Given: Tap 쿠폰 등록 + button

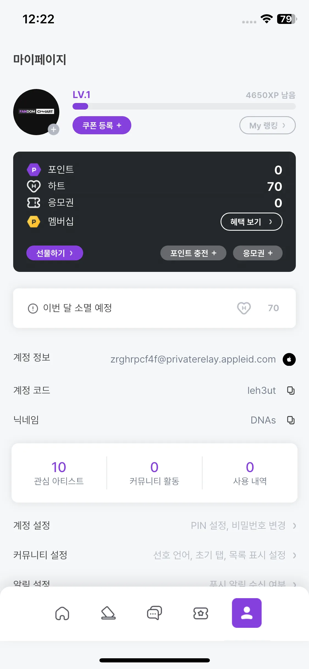Looking at the screenshot, I should pyautogui.click(x=102, y=125).
